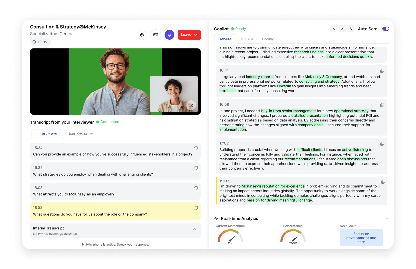Viewport: 416px width, 269px height.
Task: Select the General copilot tab
Action: (x=225, y=39)
